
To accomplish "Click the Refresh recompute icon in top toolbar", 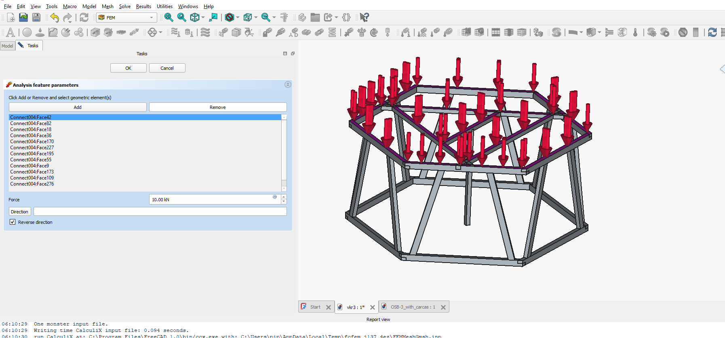I will (84, 17).
